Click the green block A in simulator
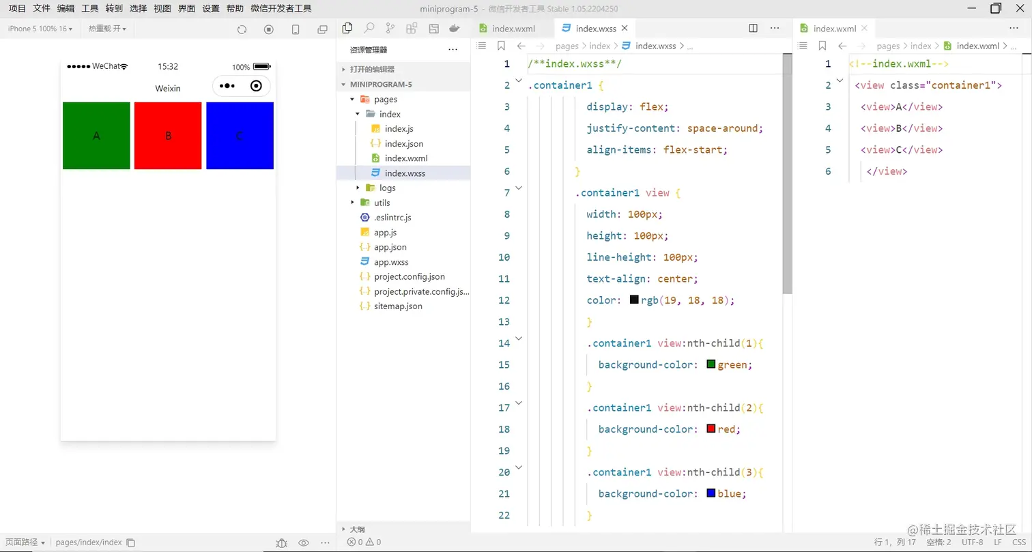1032x552 pixels. 96,136
